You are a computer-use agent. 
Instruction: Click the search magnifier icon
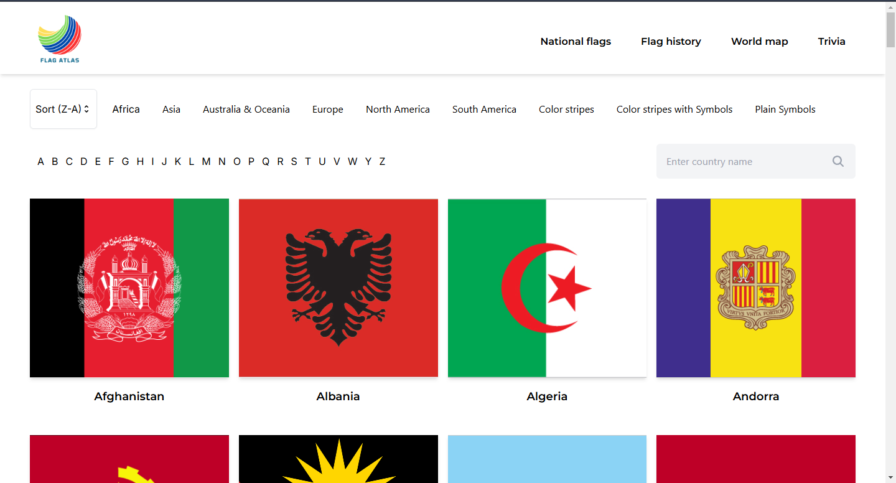838,161
